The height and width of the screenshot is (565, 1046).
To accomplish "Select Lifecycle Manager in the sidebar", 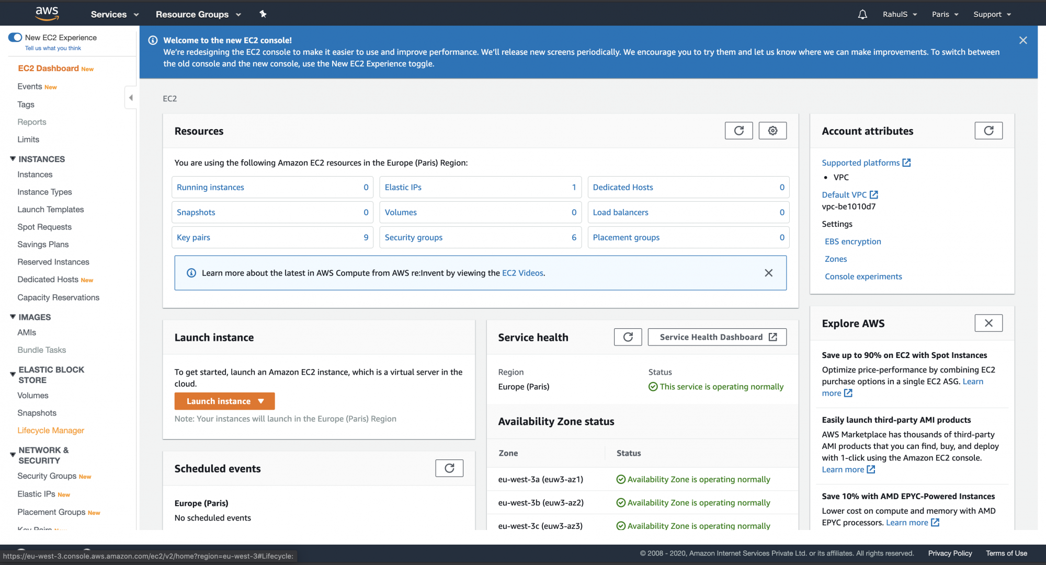I will click(x=51, y=430).
